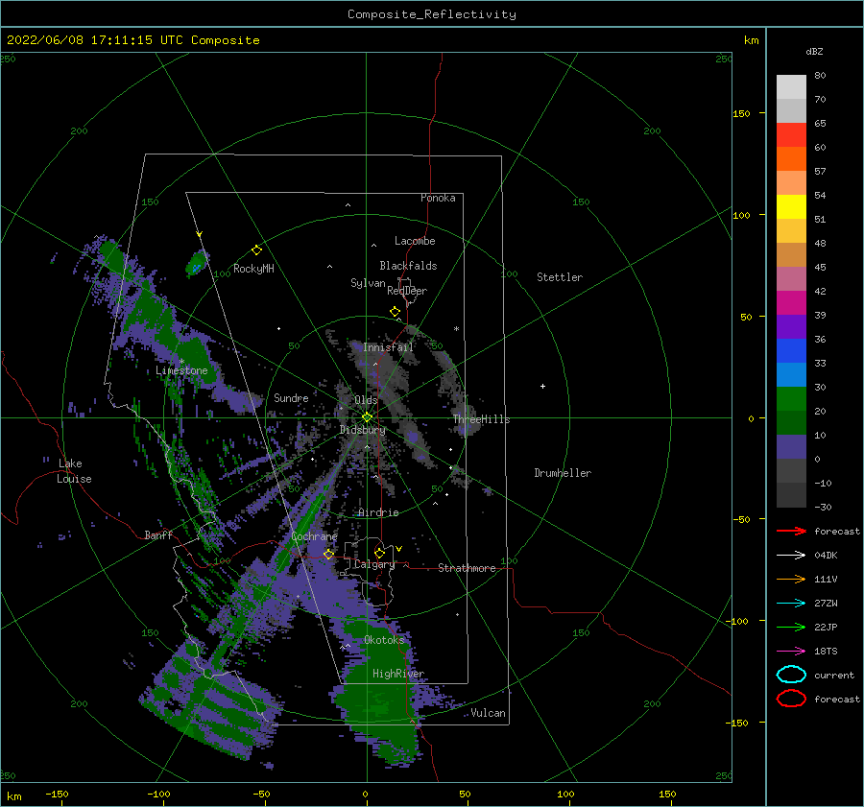Viewport: 864px width, 807px height.
Task: Click the Ponoka label on the map
Action: coord(438,198)
